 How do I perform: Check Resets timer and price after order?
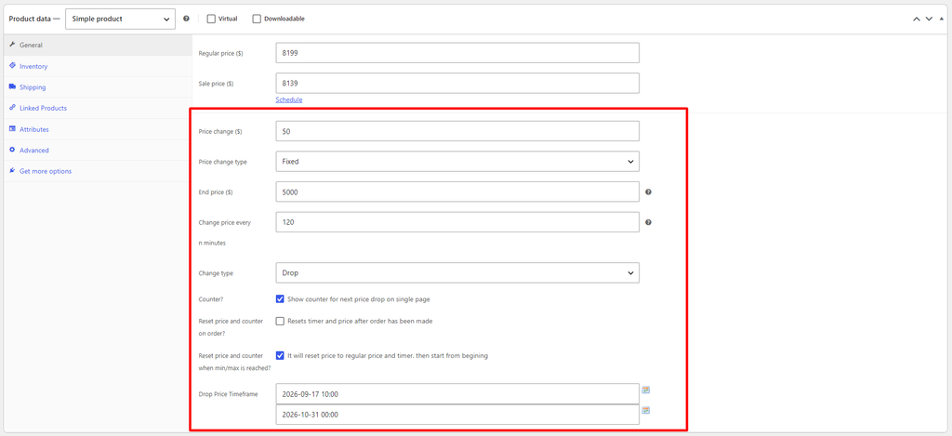(x=280, y=322)
